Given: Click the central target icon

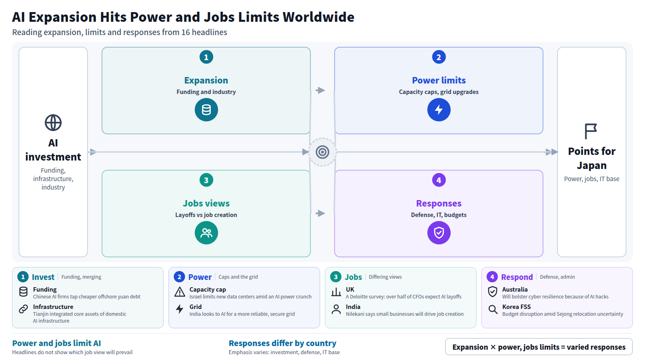Looking at the screenshot, I should (x=322, y=152).
